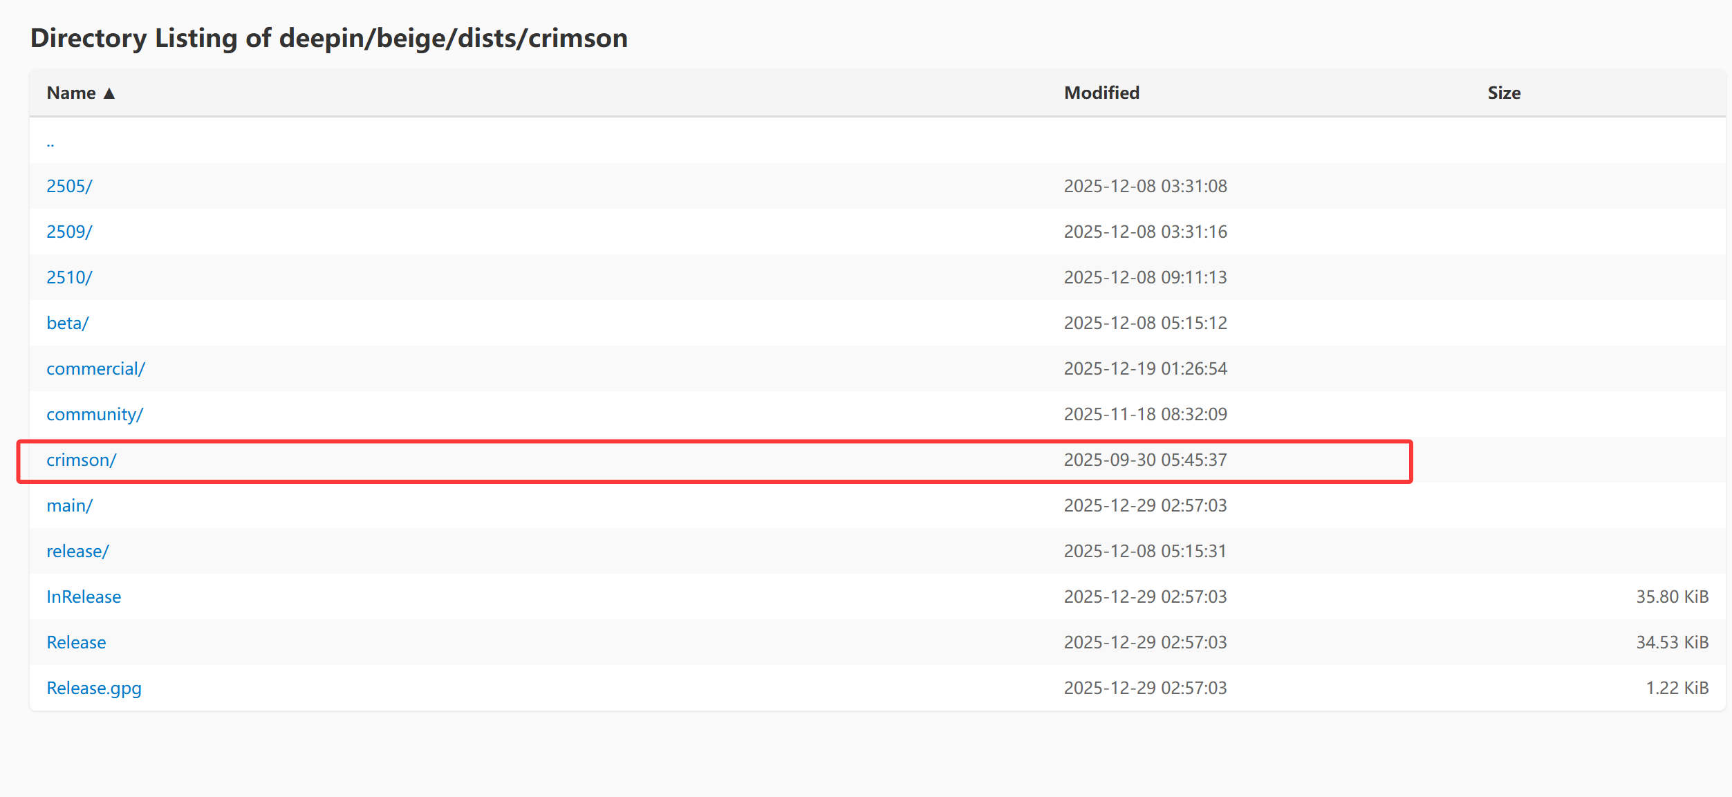The image size is (1732, 797).
Task: Click the InRelease size 35.80 KiB
Action: (1671, 597)
